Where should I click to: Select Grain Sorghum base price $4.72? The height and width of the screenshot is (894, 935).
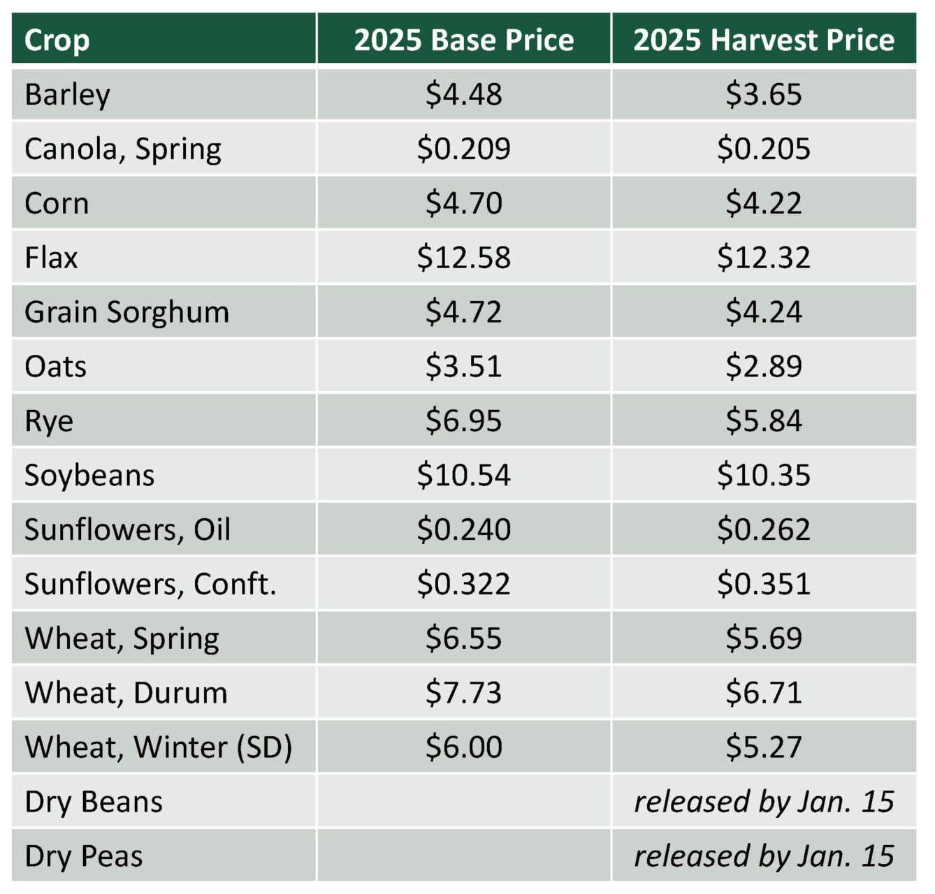463,312
